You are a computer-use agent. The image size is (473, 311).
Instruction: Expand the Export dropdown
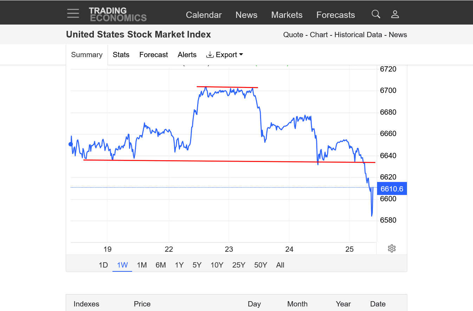[225, 55]
